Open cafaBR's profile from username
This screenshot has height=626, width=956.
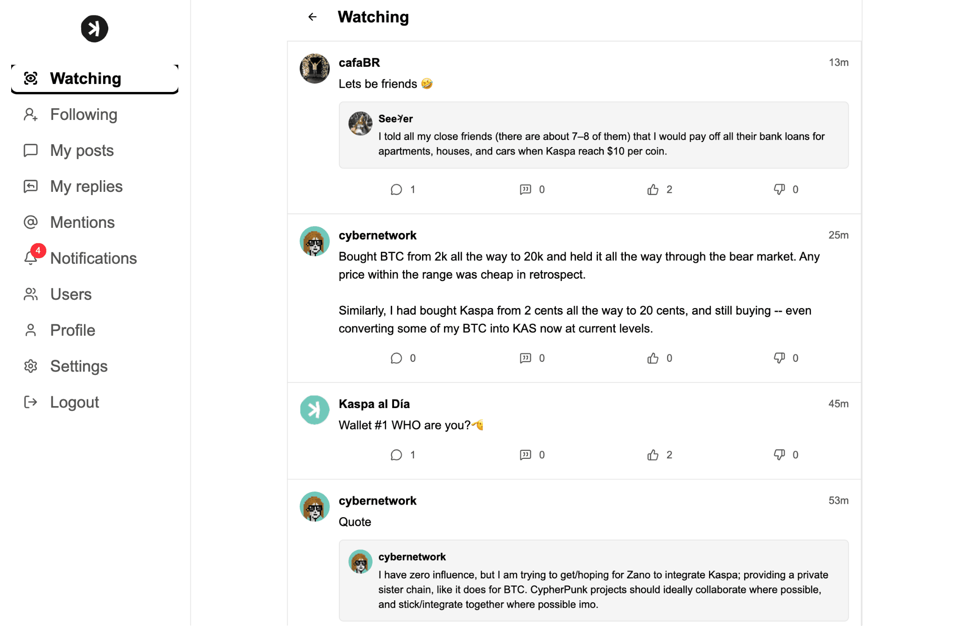(x=359, y=63)
